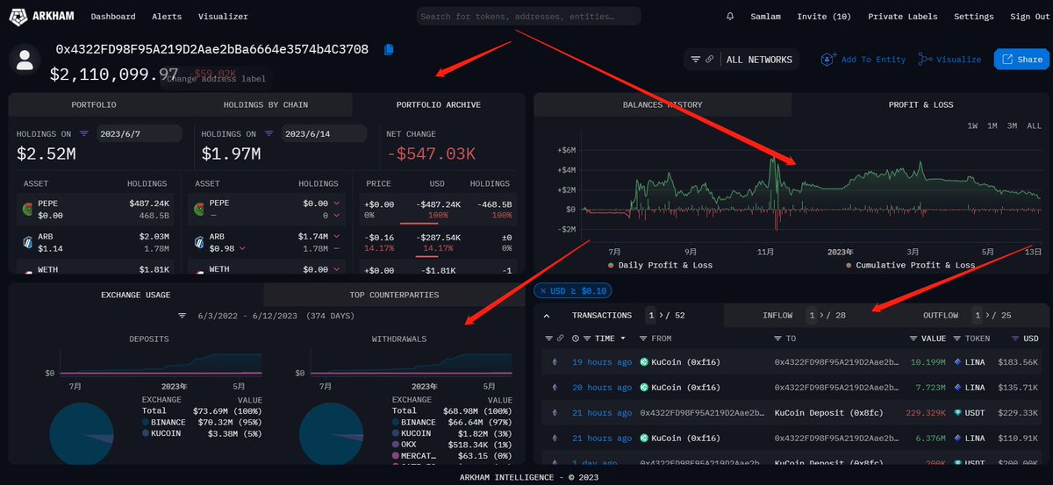Image resolution: width=1053 pixels, height=485 pixels.
Task: Click the Ethereum chain icon in the 20 hours ago row
Action: pyautogui.click(x=554, y=387)
